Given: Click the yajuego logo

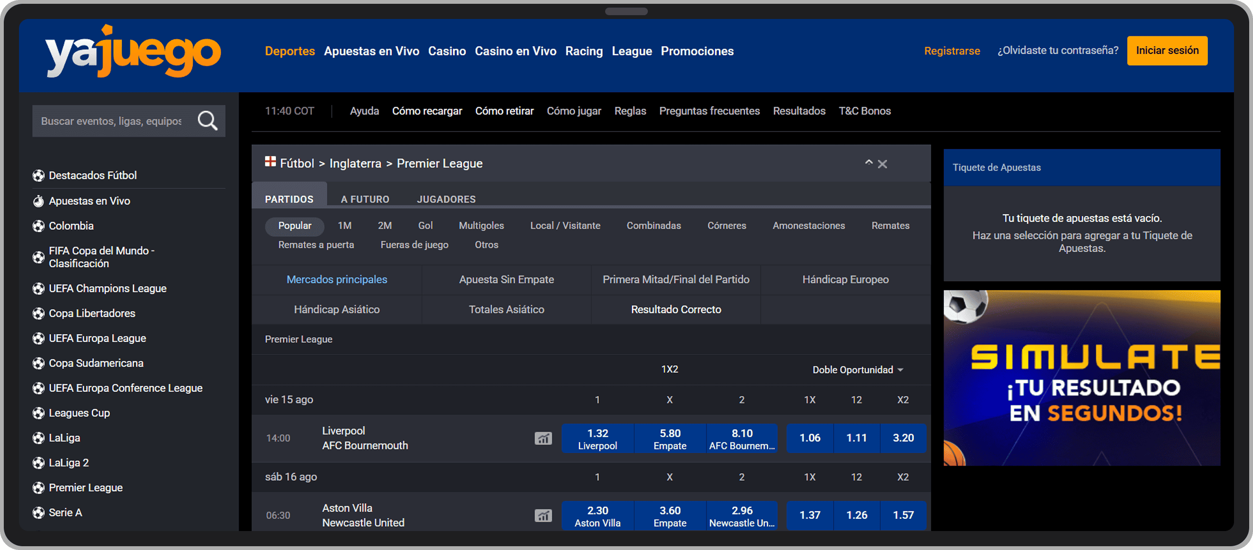Looking at the screenshot, I should [133, 51].
